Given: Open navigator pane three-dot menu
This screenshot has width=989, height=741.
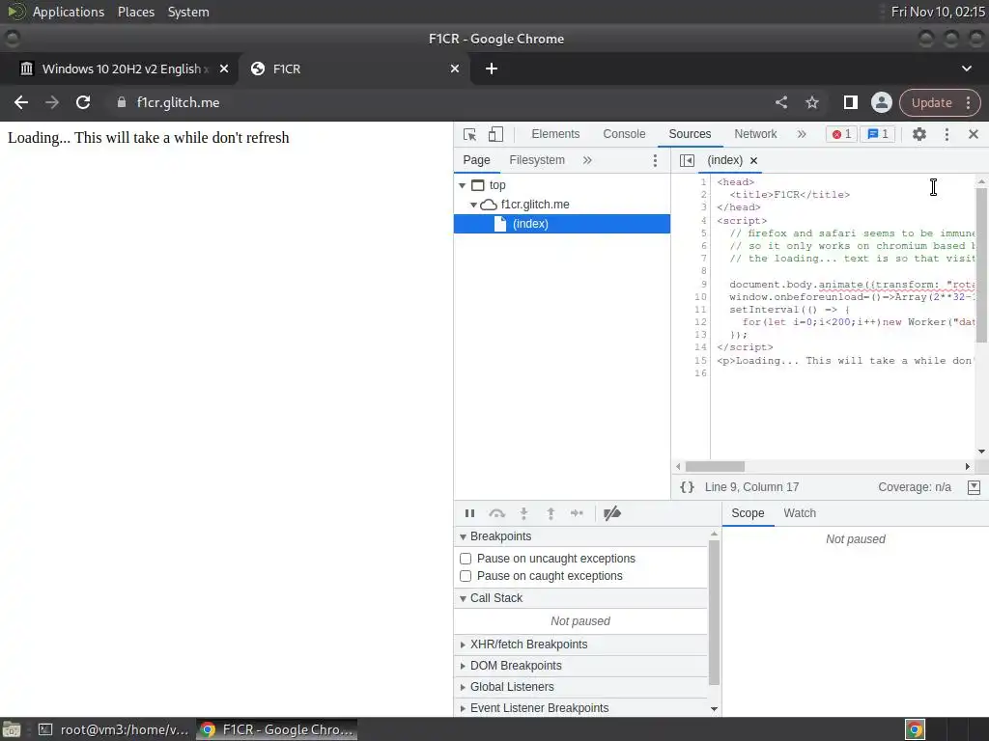Looking at the screenshot, I should click(x=655, y=161).
